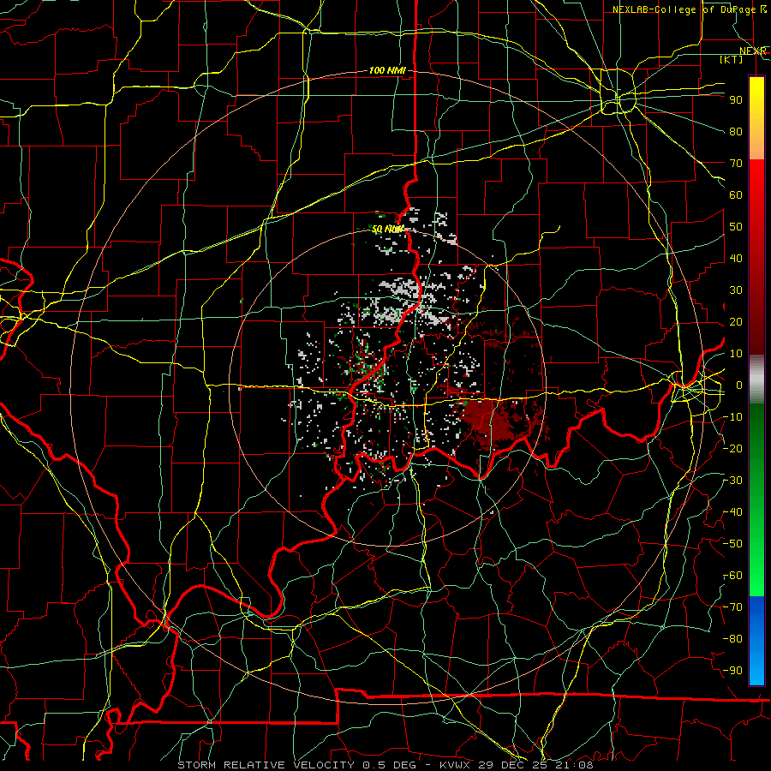Image resolution: width=771 pixels, height=771 pixels.
Task: Click the -60 value on velocity scale
Action: (x=732, y=576)
